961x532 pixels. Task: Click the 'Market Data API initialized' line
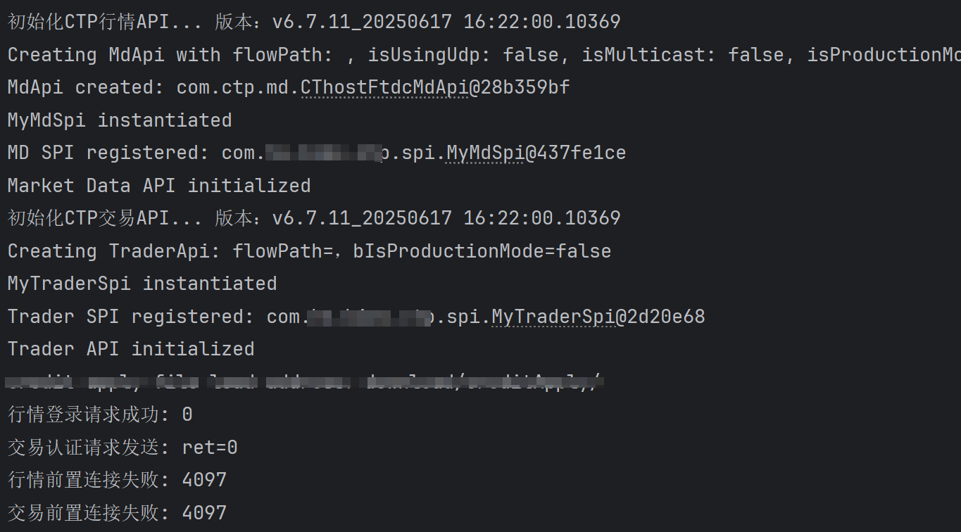coord(159,186)
